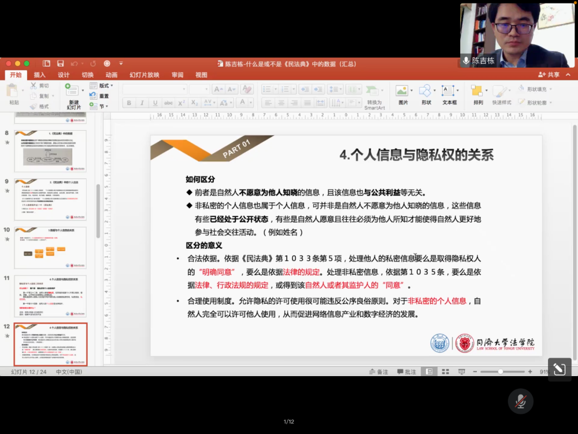Click the Picture (图片) insert icon

pos(402,91)
